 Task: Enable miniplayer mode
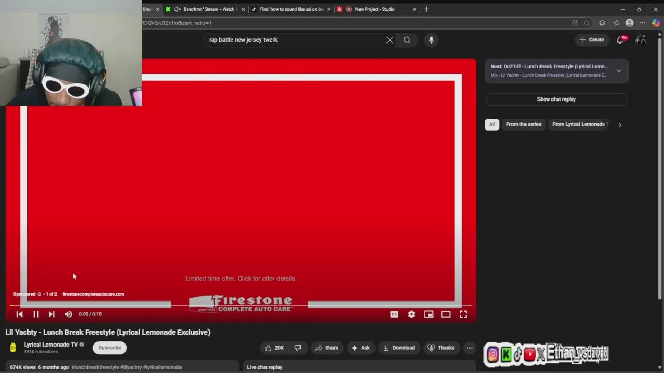click(x=428, y=314)
